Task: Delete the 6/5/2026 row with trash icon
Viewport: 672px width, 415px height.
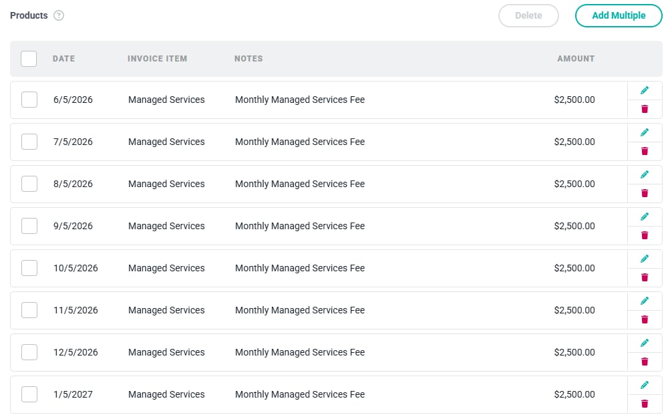Action: click(x=645, y=109)
